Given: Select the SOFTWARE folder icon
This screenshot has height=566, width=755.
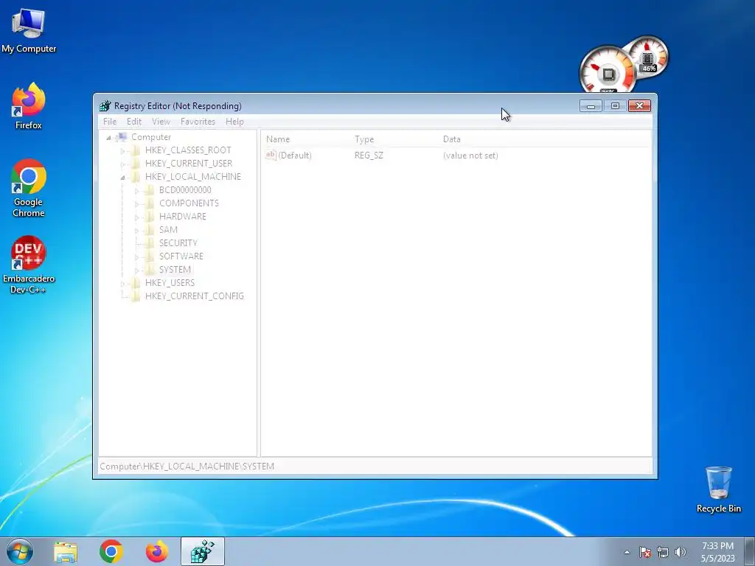Looking at the screenshot, I should (x=150, y=256).
